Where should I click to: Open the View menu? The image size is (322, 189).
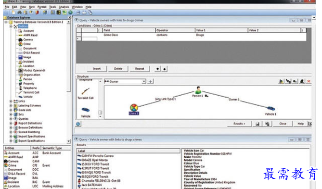click(x=23, y=7)
